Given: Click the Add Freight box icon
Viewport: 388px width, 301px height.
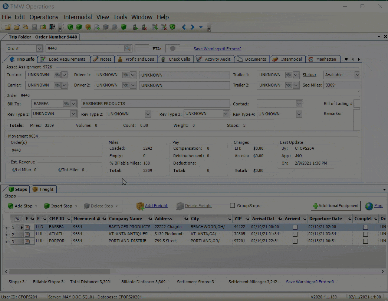Looking at the screenshot, I should pos(140,206).
